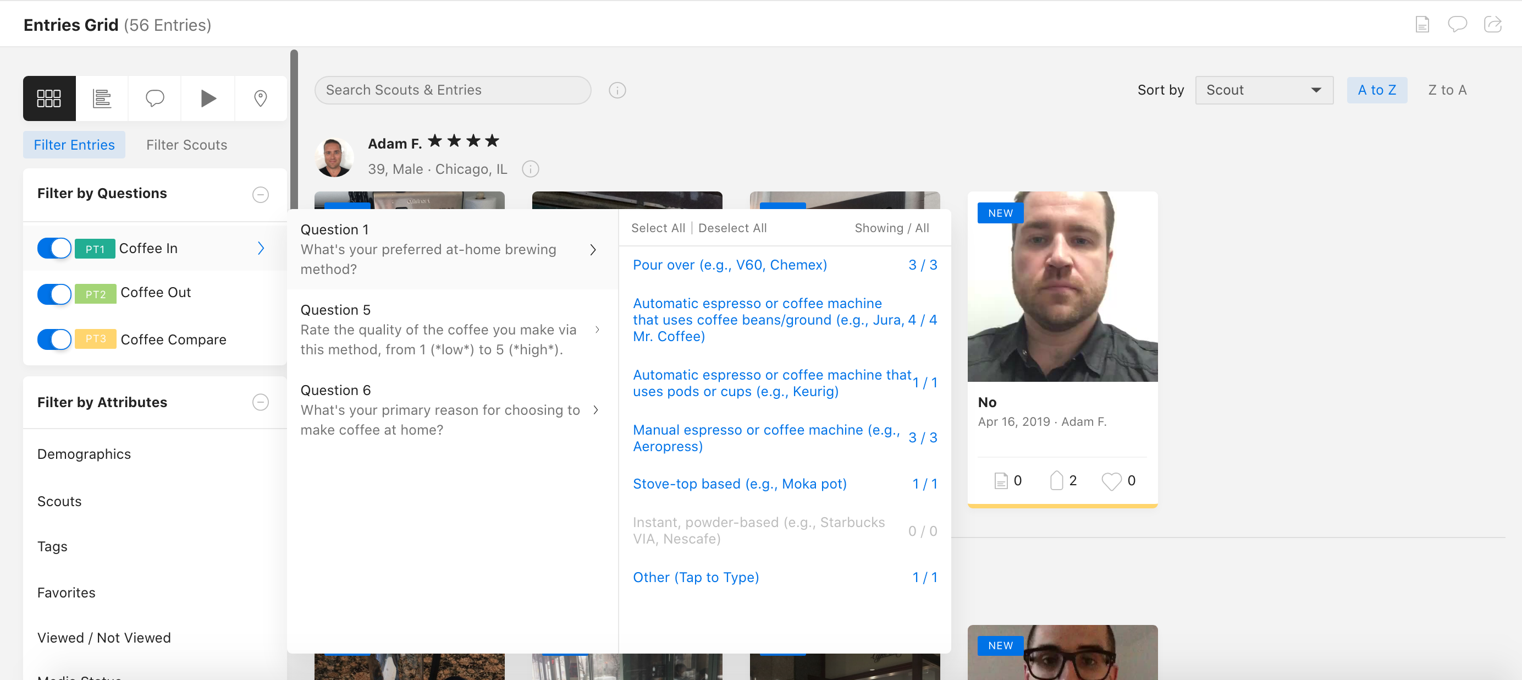Click the entry title "No"
This screenshot has height=680, width=1522.
point(986,402)
